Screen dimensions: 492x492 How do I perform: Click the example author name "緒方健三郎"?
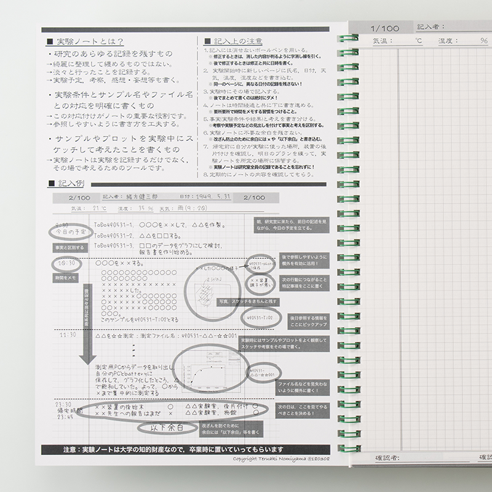[141, 197]
